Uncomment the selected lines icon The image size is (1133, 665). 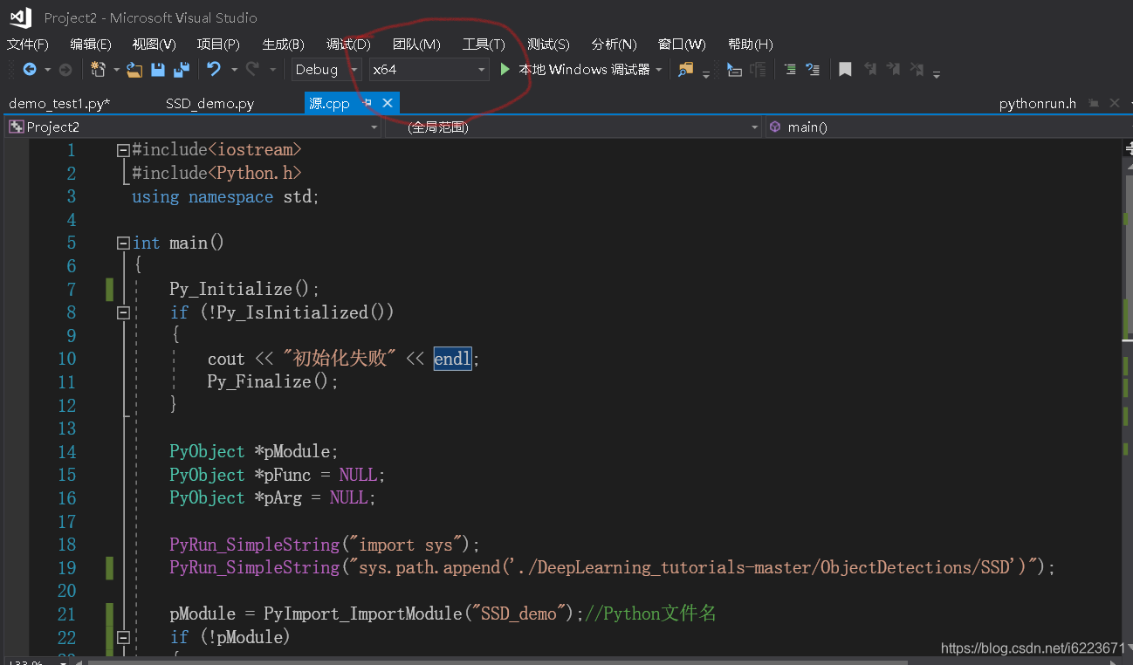tap(813, 69)
